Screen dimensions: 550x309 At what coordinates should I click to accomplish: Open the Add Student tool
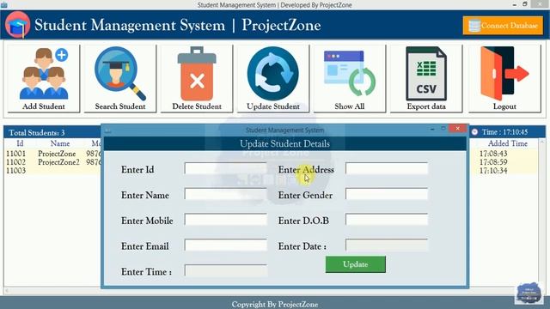point(44,78)
